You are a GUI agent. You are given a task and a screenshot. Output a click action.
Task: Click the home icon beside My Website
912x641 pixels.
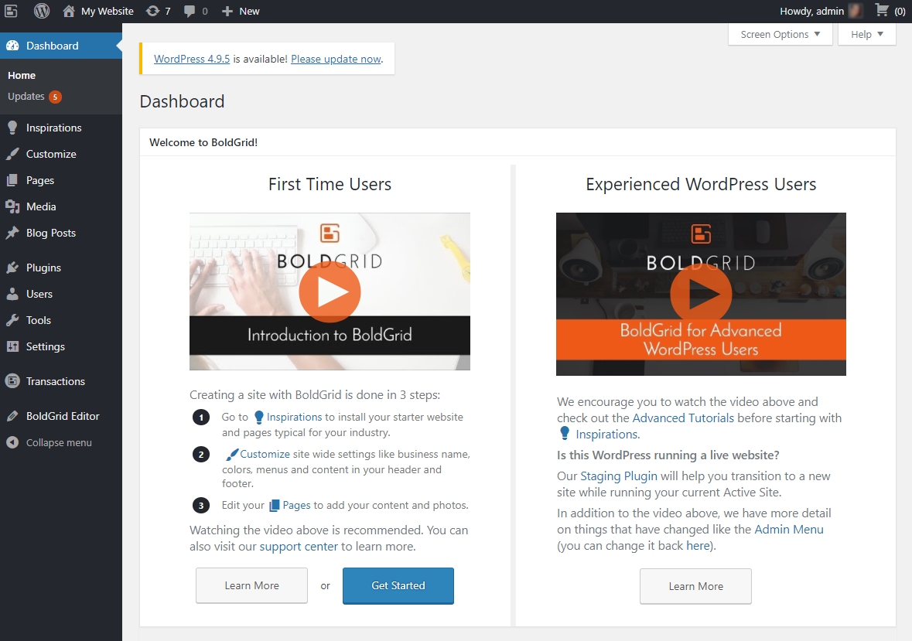pyautogui.click(x=69, y=11)
